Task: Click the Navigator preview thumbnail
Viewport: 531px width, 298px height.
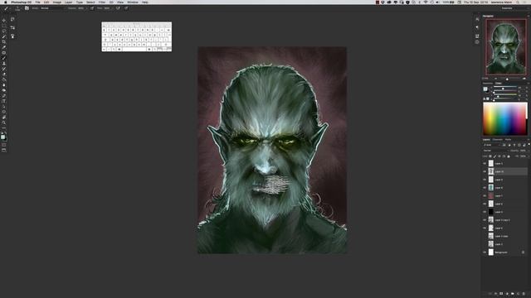Action: [505, 46]
